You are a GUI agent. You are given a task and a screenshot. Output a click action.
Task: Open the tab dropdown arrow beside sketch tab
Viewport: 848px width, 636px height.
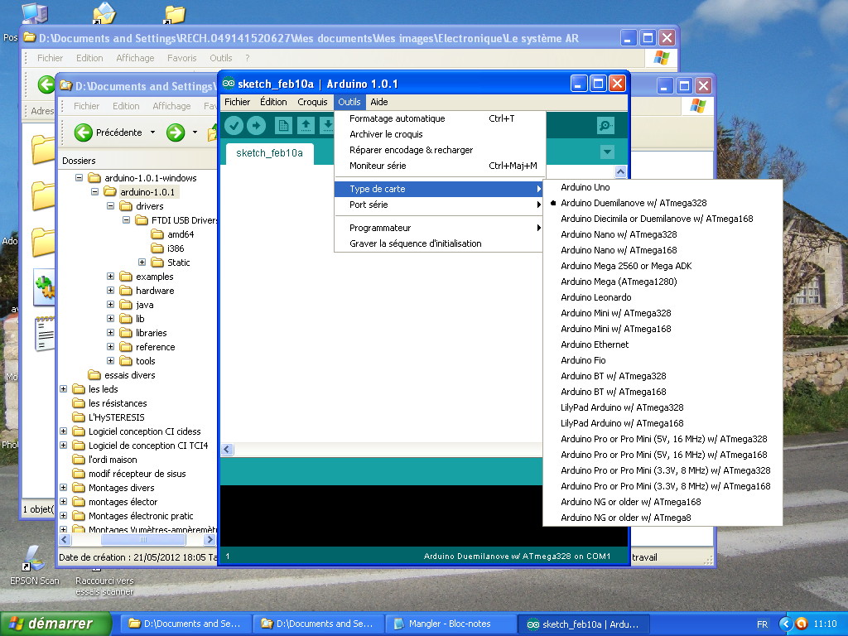(x=607, y=152)
